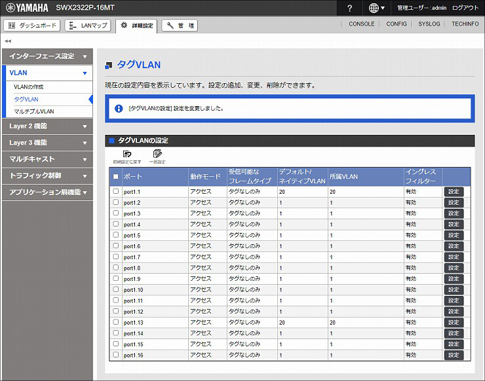This screenshot has width=485, height=381.
Task: Open VLANの作成 submenu item
Action: [x=28, y=87]
